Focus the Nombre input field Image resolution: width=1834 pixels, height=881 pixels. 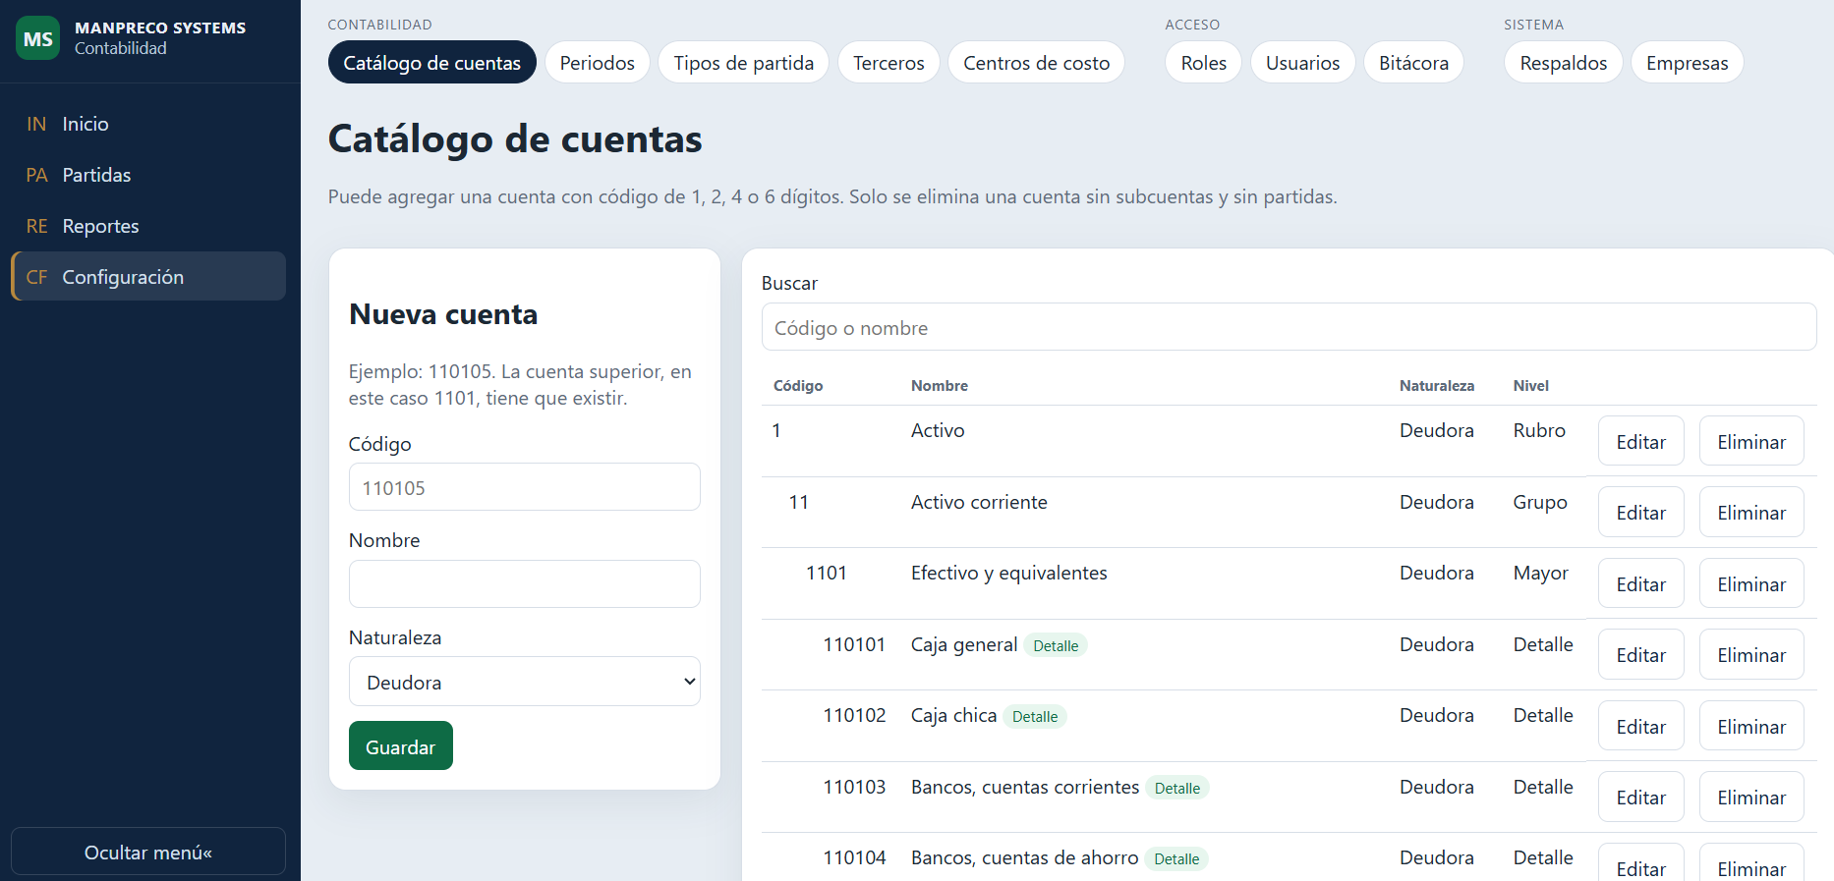coord(525,584)
